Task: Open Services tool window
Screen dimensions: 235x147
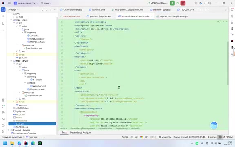Action: pos(3,113)
